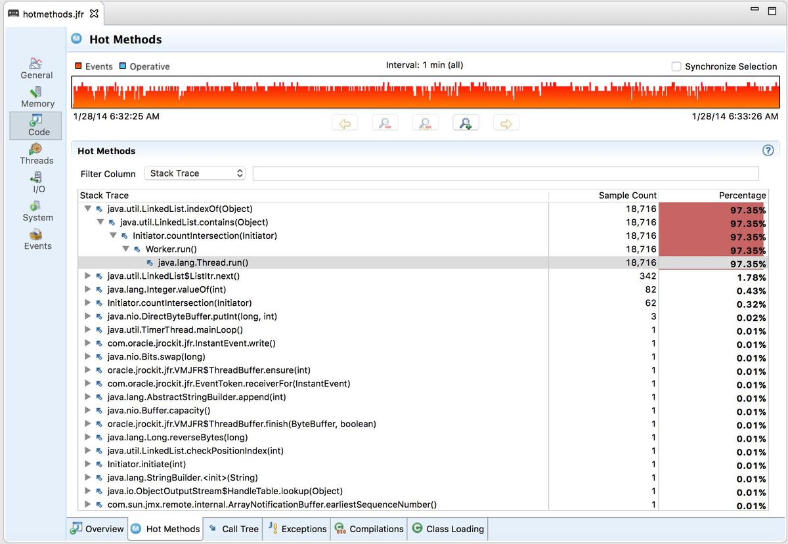Viewport: 788px width, 544px height.
Task: Click the method icon beside Worker.run()
Action: [x=137, y=249]
